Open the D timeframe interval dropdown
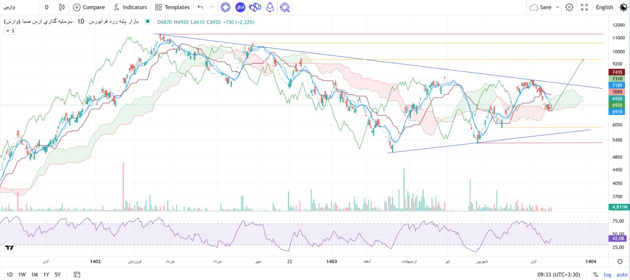 click(47, 7)
